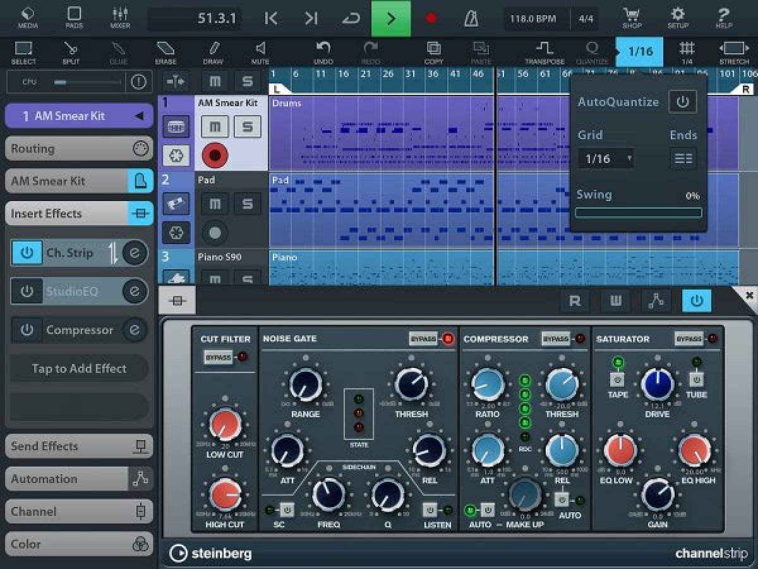758x569 pixels.
Task: Enable the StudioEQ effect
Action: tap(27, 291)
